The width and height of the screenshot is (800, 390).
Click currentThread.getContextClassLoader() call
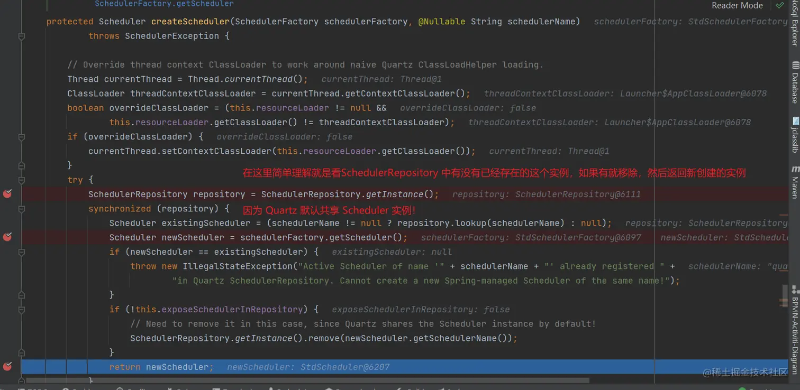368,94
